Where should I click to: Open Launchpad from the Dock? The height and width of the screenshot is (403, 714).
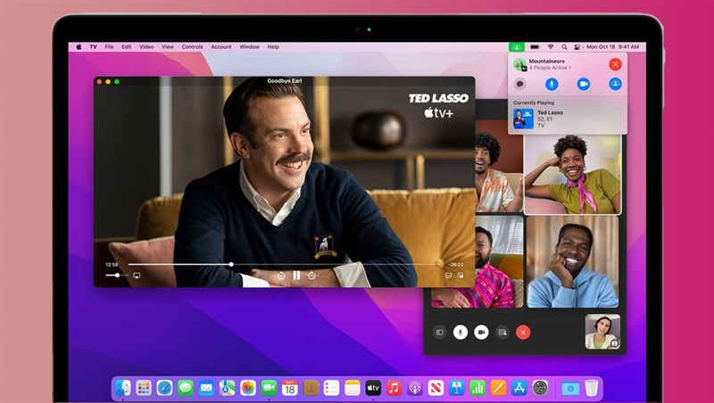click(144, 388)
